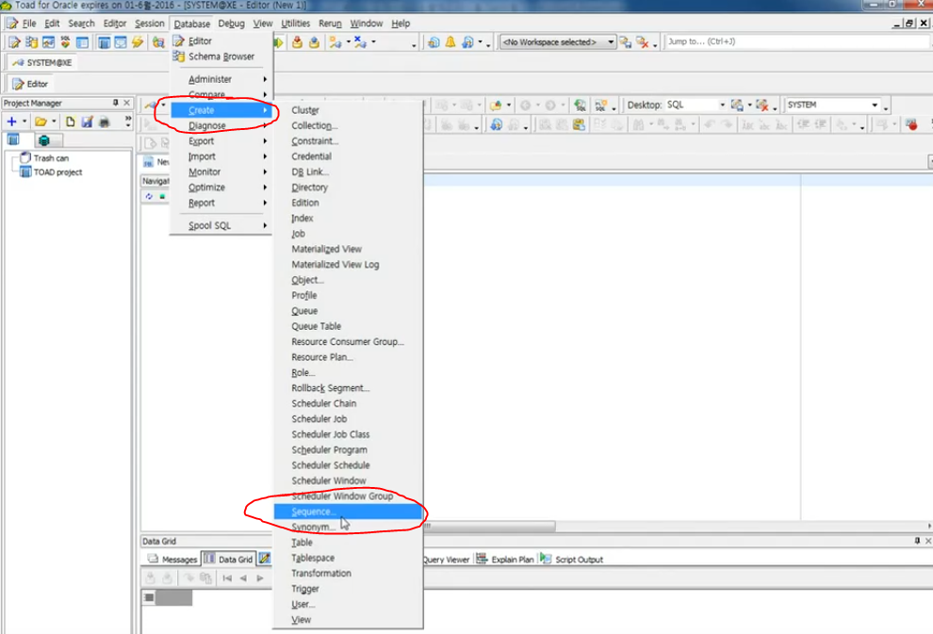This screenshot has height=634, width=933.
Task: Choose Scheduler Job Class from Create submenu
Action: pos(348,434)
